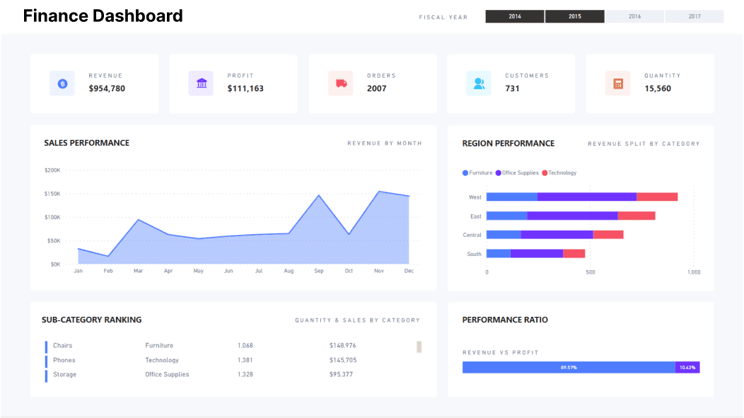Select the Chairs row in Sub-Category Ranking
Image resolution: width=744 pixels, height=418 pixels.
[63, 345]
